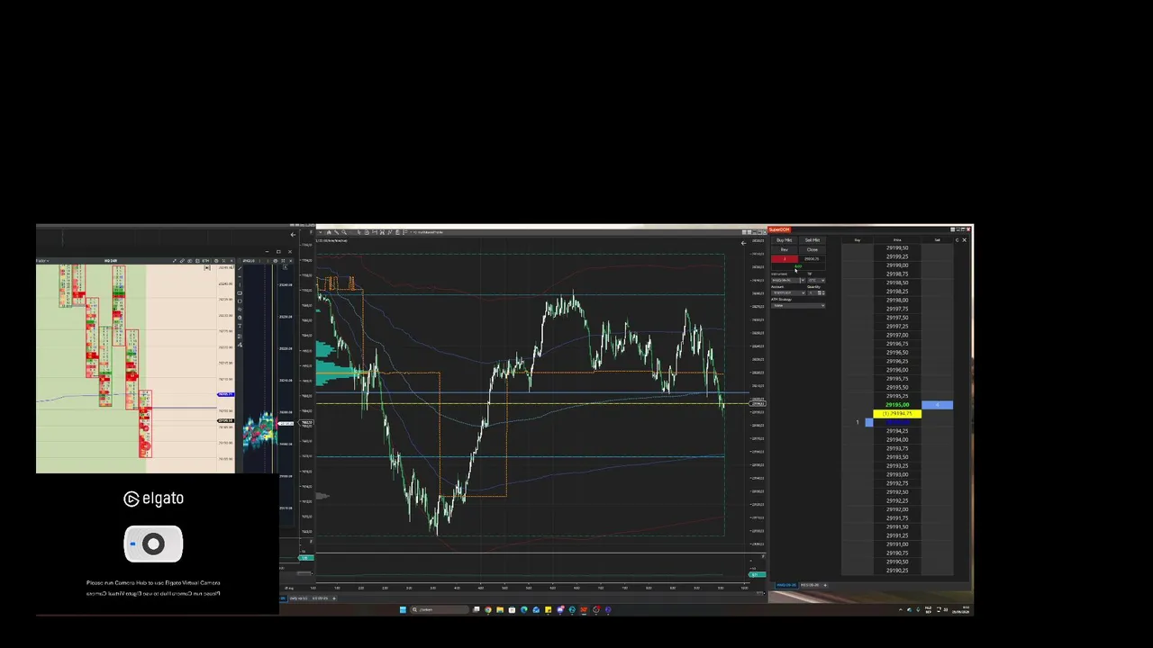
Task: Click the Quantity stepper arrows
Action: tap(823, 293)
